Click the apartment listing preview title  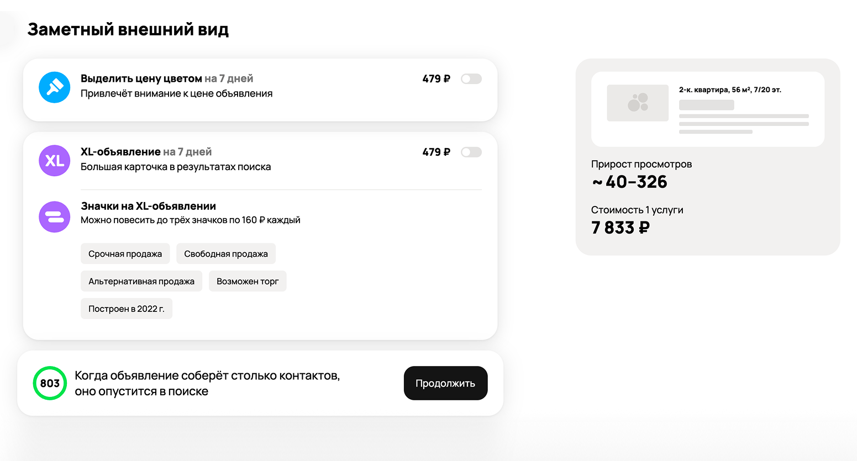click(730, 89)
